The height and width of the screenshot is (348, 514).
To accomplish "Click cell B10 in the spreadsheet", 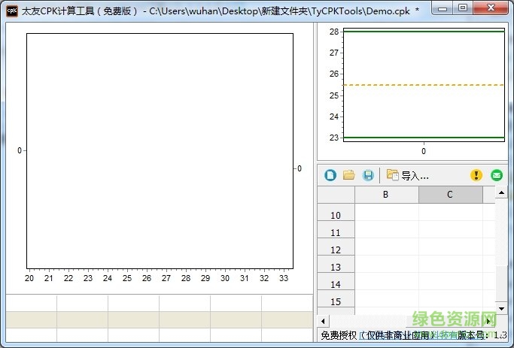I will [x=387, y=213].
